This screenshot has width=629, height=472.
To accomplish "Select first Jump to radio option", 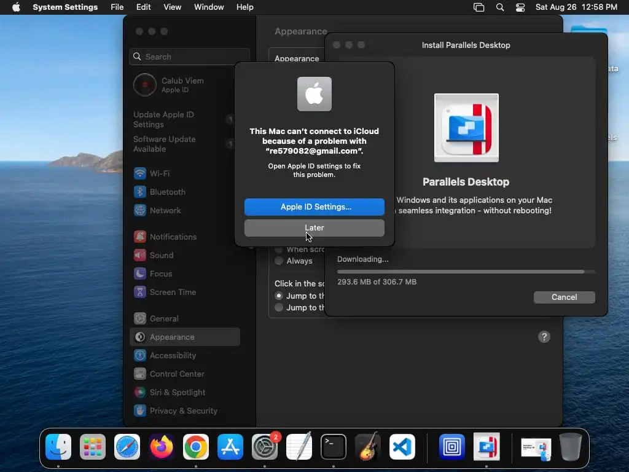I will (279, 296).
